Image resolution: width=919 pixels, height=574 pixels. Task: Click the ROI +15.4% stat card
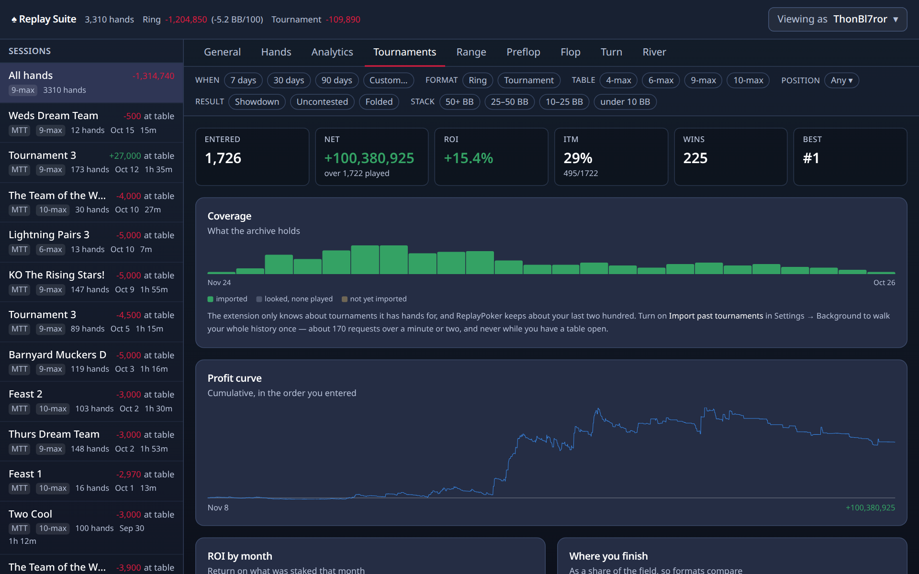pos(491,156)
